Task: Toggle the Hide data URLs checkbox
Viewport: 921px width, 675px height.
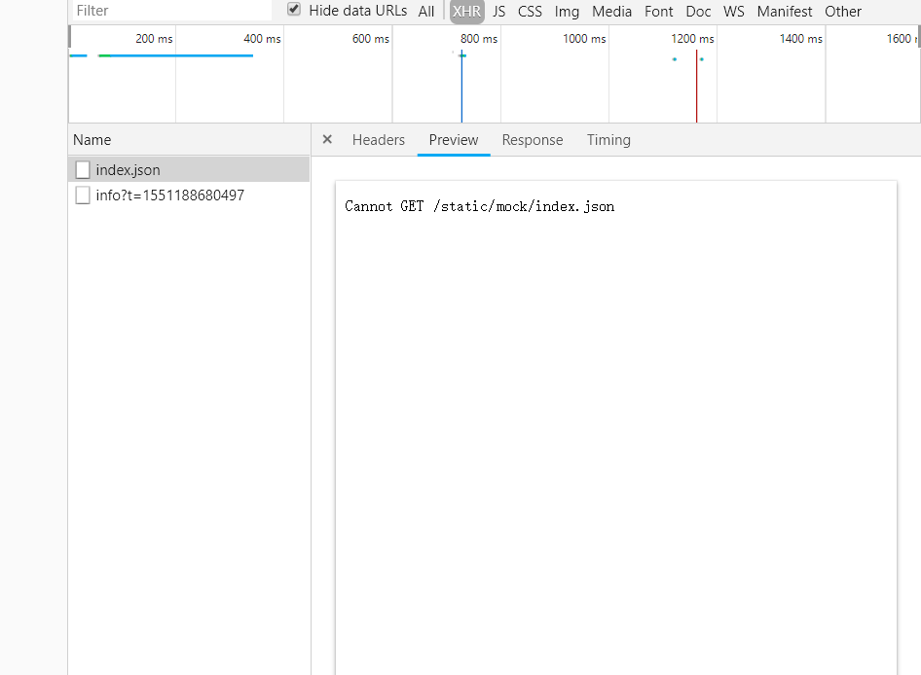Action: [x=294, y=10]
